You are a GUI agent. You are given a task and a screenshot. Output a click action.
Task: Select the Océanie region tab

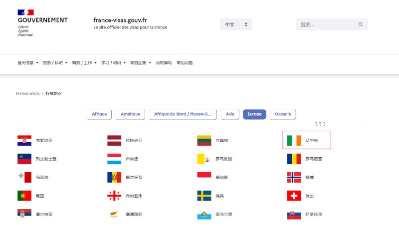click(x=283, y=114)
